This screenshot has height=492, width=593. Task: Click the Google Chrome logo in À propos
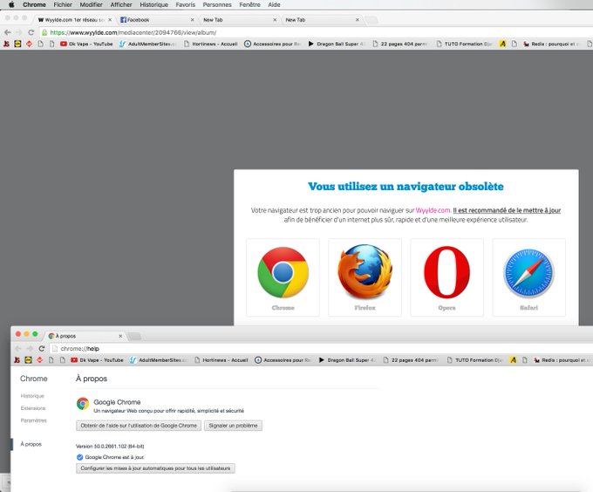pyautogui.click(x=83, y=404)
